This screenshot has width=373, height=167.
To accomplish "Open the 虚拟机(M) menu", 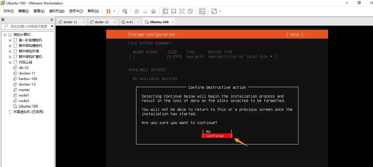I will tap(57, 11).
